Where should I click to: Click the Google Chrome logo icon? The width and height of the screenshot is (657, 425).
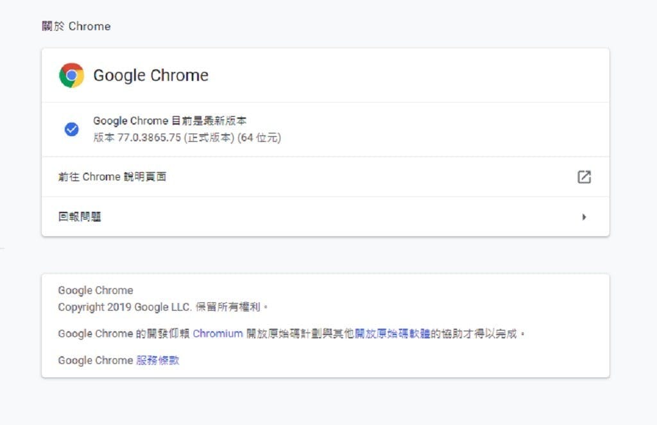tap(71, 76)
